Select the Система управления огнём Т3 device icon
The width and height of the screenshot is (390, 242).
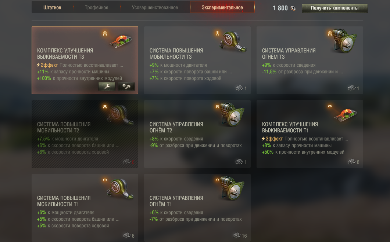(x=345, y=40)
